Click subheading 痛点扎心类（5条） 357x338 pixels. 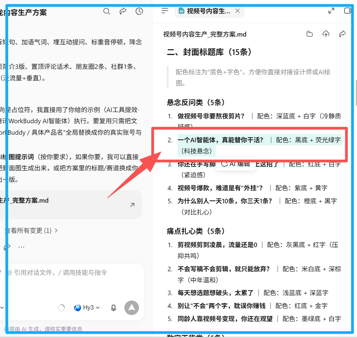[196, 231]
